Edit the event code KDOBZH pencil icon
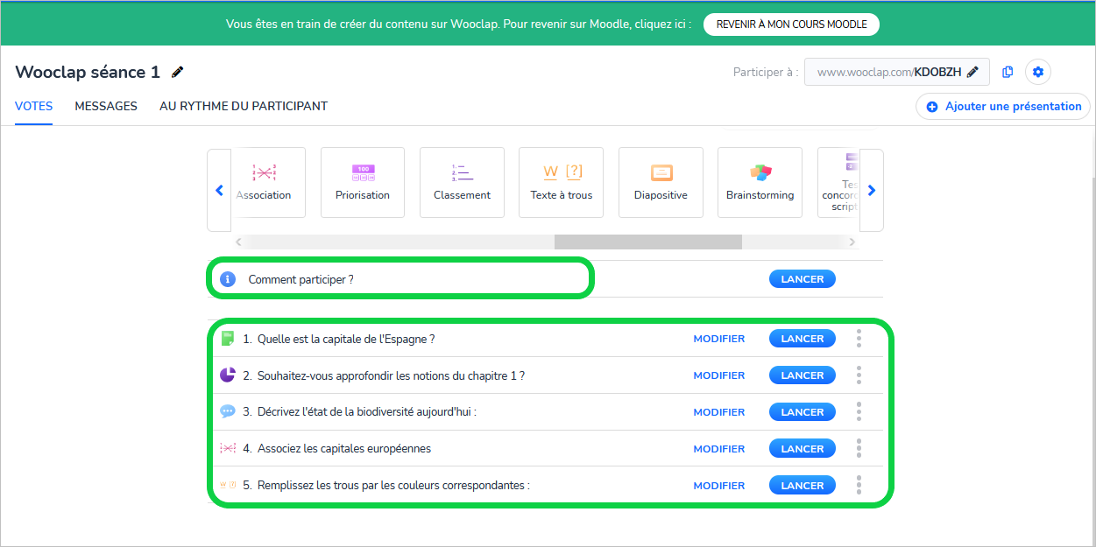Screen dimensions: 1096x547 pyautogui.click(x=972, y=72)
